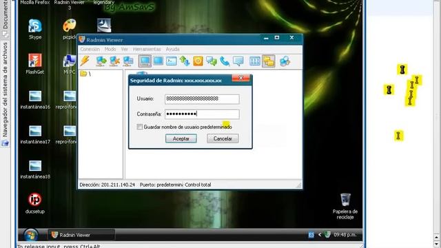Select Voice Chat mode phone icon
The image size is (441, 248).
point(225,61)
